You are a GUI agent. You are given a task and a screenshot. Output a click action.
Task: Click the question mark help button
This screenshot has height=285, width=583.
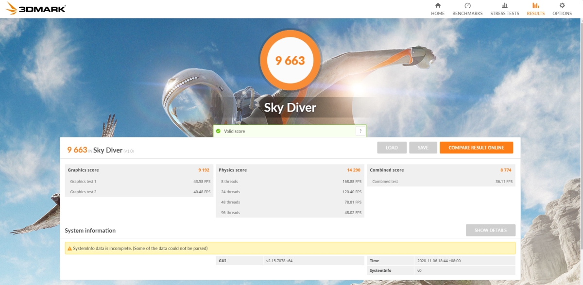(x=360, y=131)
